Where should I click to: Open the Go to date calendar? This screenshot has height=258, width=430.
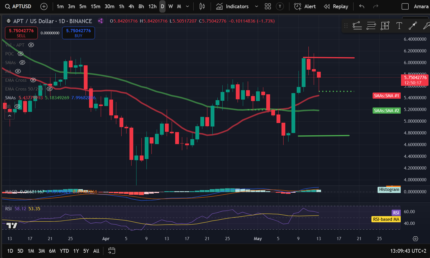point(112,251)
